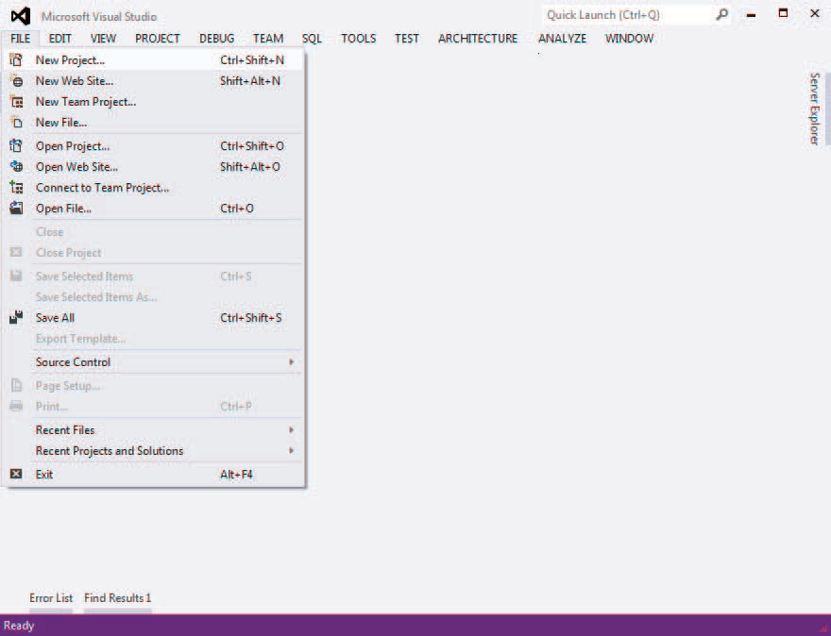Click the Connect to Team Project icon
Screen dimensions: 831x636
click(x=16, y=187)
